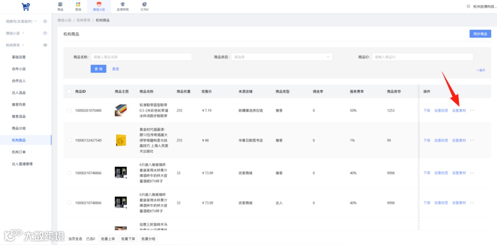The height and width of the screenshot is (245, 497).
Task: Check the box for 玻璃杯 推客 row
Action: [69, 173]
